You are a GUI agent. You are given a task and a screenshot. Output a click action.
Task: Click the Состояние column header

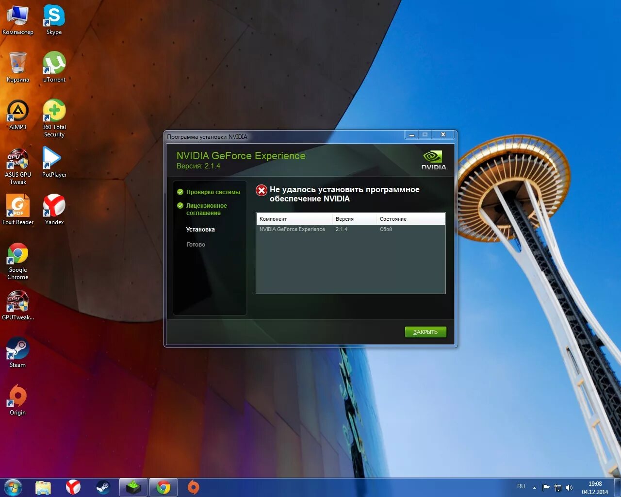[x=410, y=219]
